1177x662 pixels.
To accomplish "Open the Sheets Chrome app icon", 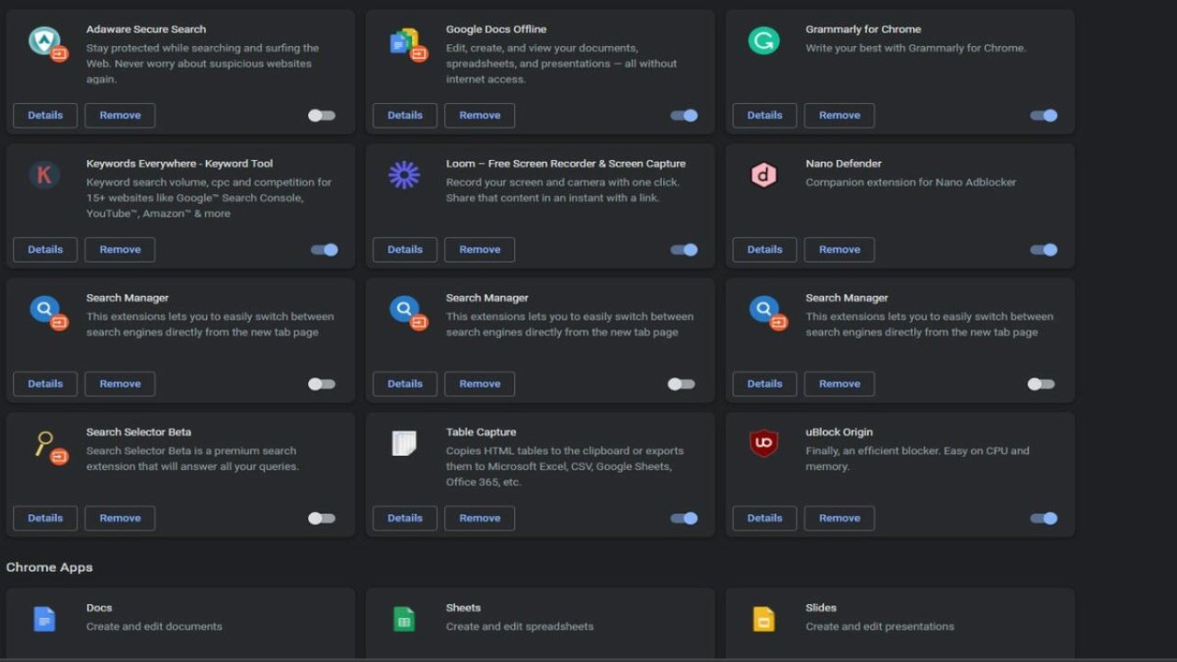I will [404, 619].
